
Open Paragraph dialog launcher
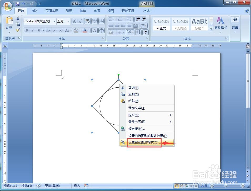click(x=147, y=38)
